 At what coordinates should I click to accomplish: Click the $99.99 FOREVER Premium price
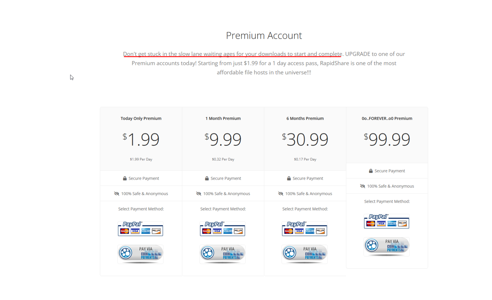click(x=387, y=139)
